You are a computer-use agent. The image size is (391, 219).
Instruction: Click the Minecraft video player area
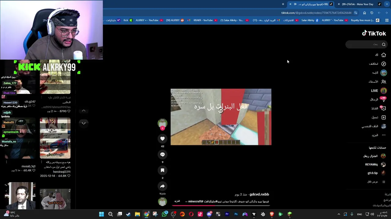(221, 117)
